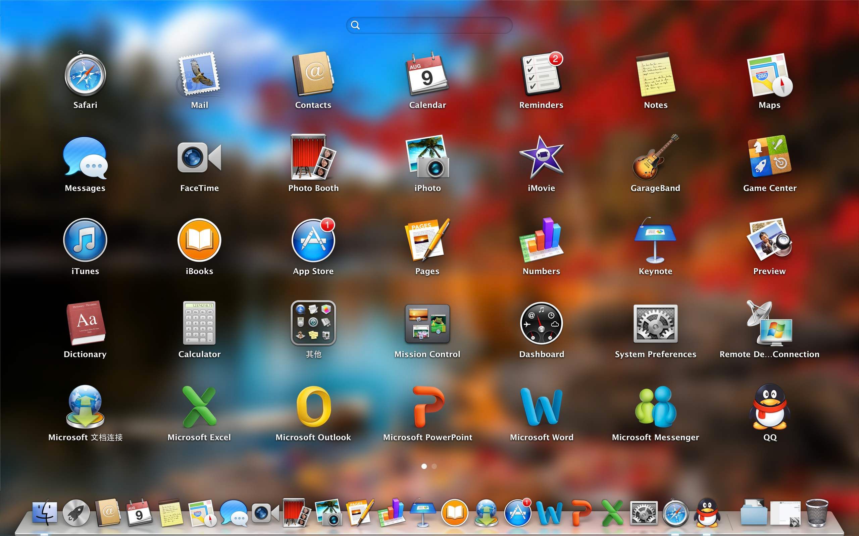Open iBooks from the Dock

coord(454,513)
